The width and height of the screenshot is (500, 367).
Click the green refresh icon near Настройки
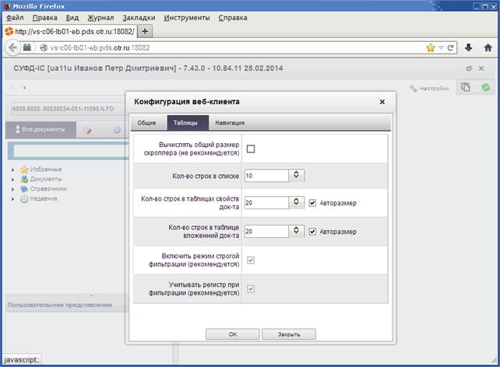pyautogui.click(x=486, y=87)
